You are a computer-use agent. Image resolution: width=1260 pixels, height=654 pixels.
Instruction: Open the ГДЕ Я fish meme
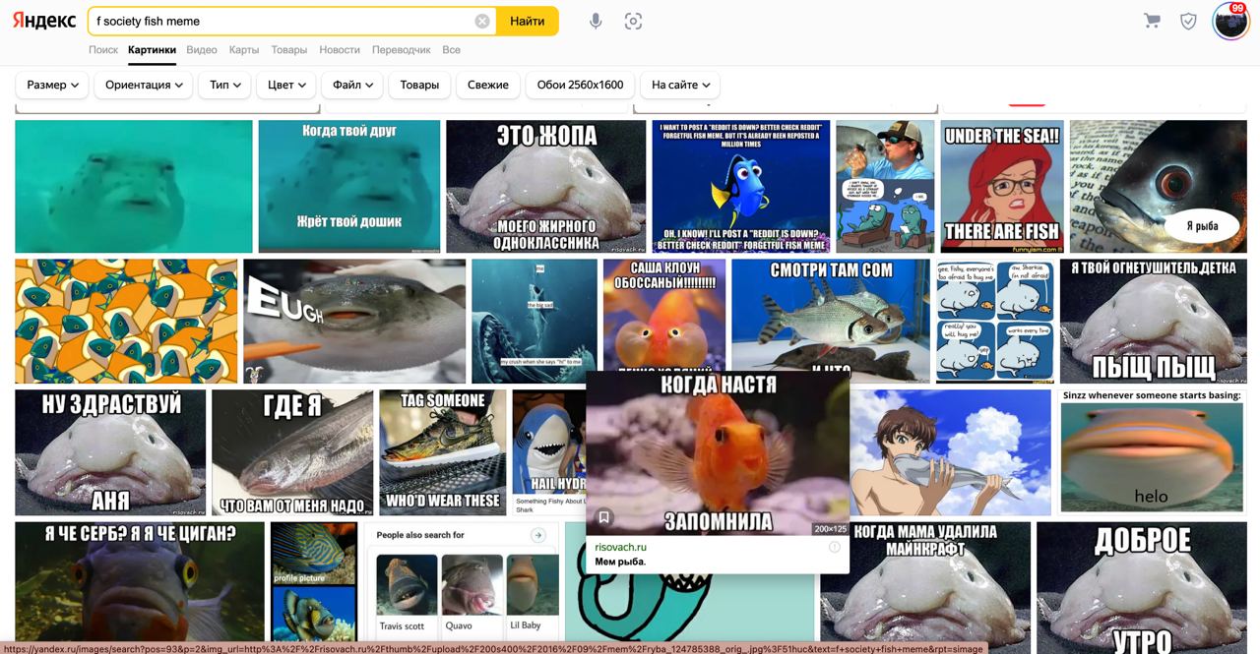[x=292, y=452]
